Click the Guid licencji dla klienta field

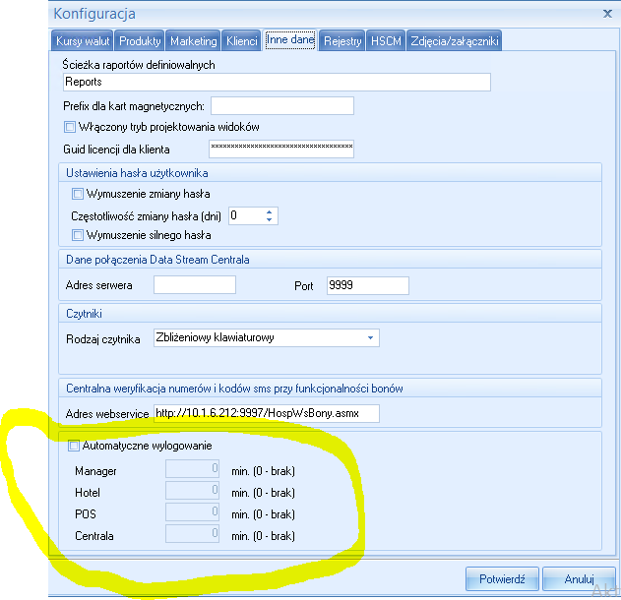coord(281,149)
